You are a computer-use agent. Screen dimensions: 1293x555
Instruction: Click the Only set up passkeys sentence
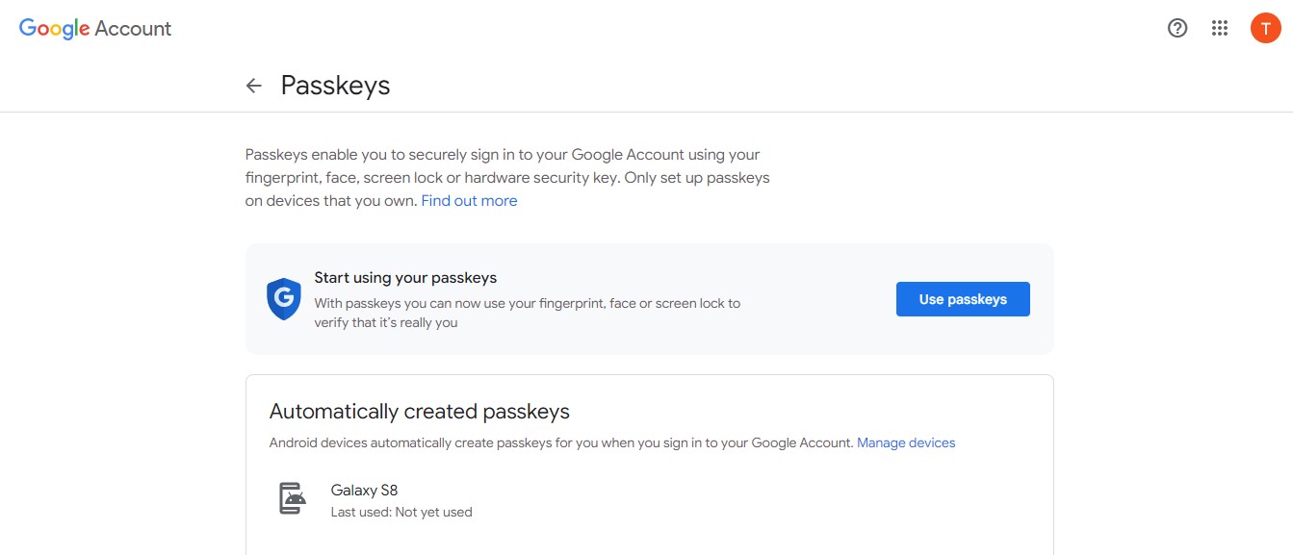[697, 178]
